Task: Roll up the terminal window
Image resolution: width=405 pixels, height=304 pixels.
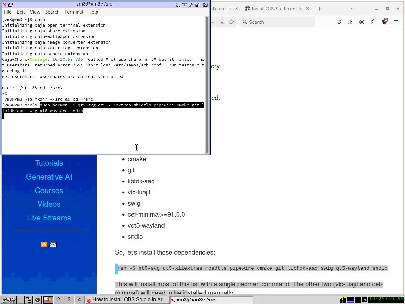Action: 184,4
